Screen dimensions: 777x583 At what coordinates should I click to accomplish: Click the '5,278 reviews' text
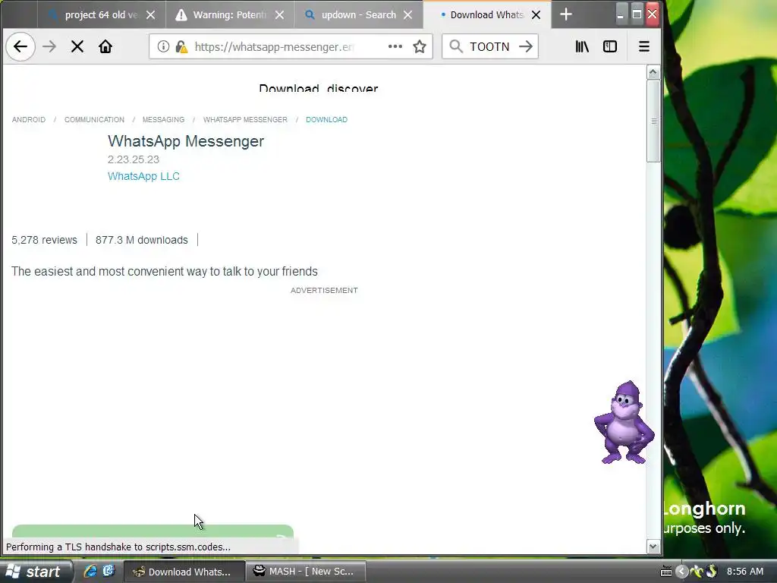[44, 240]
